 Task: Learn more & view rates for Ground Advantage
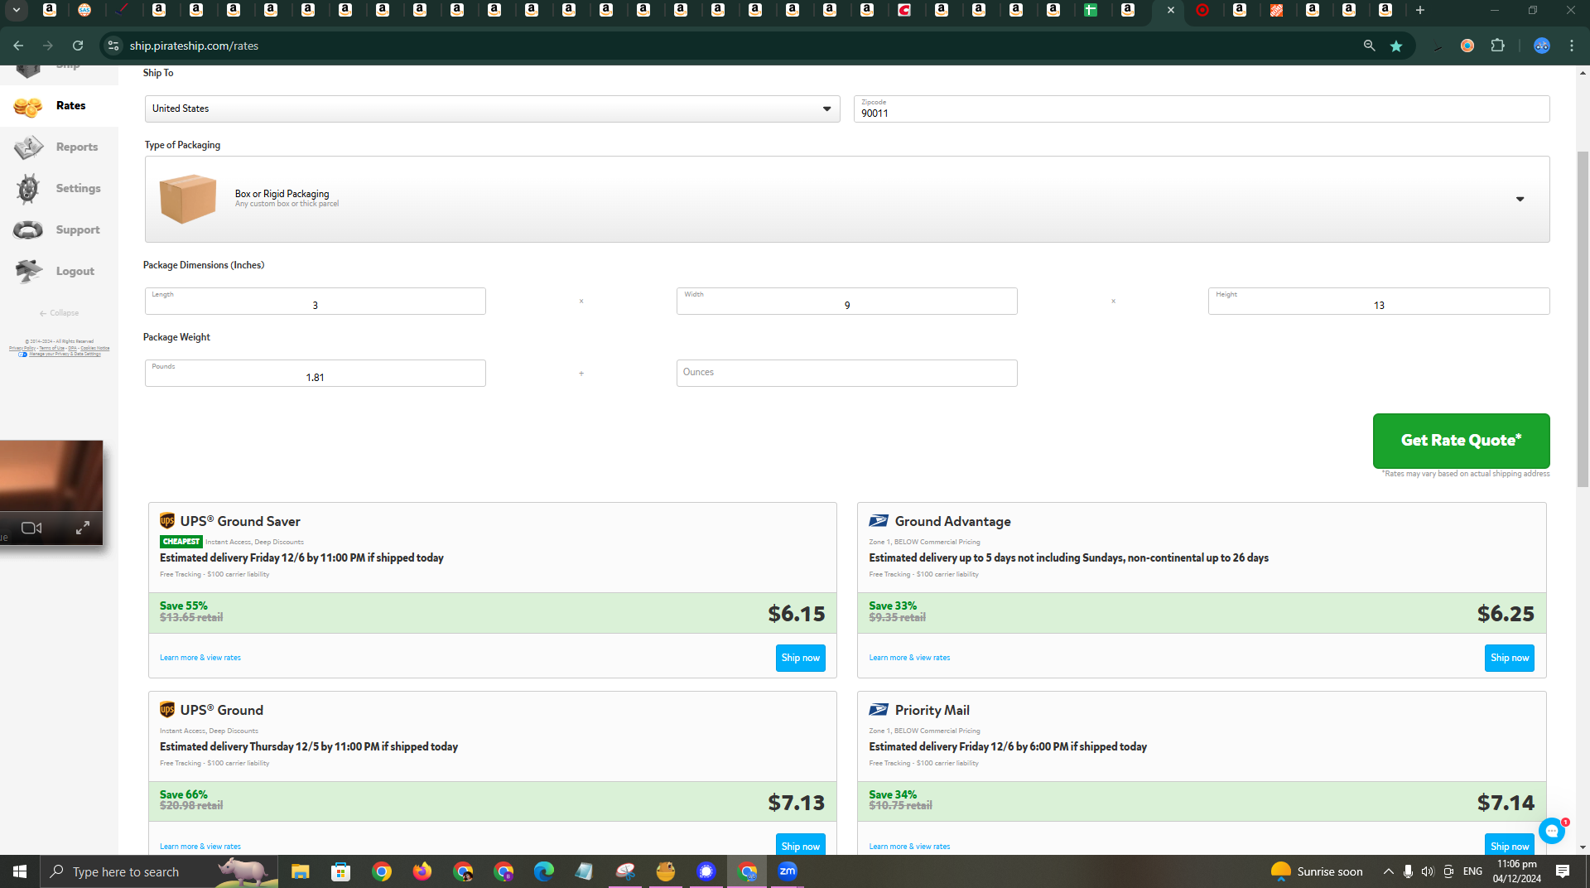(909, 658)
